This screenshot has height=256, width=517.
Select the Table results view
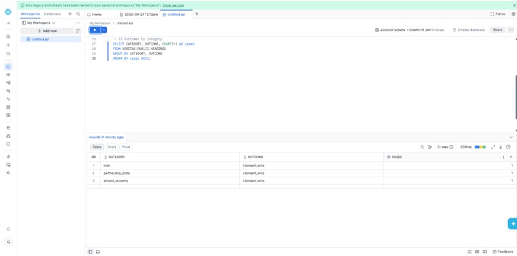(97, 147)
